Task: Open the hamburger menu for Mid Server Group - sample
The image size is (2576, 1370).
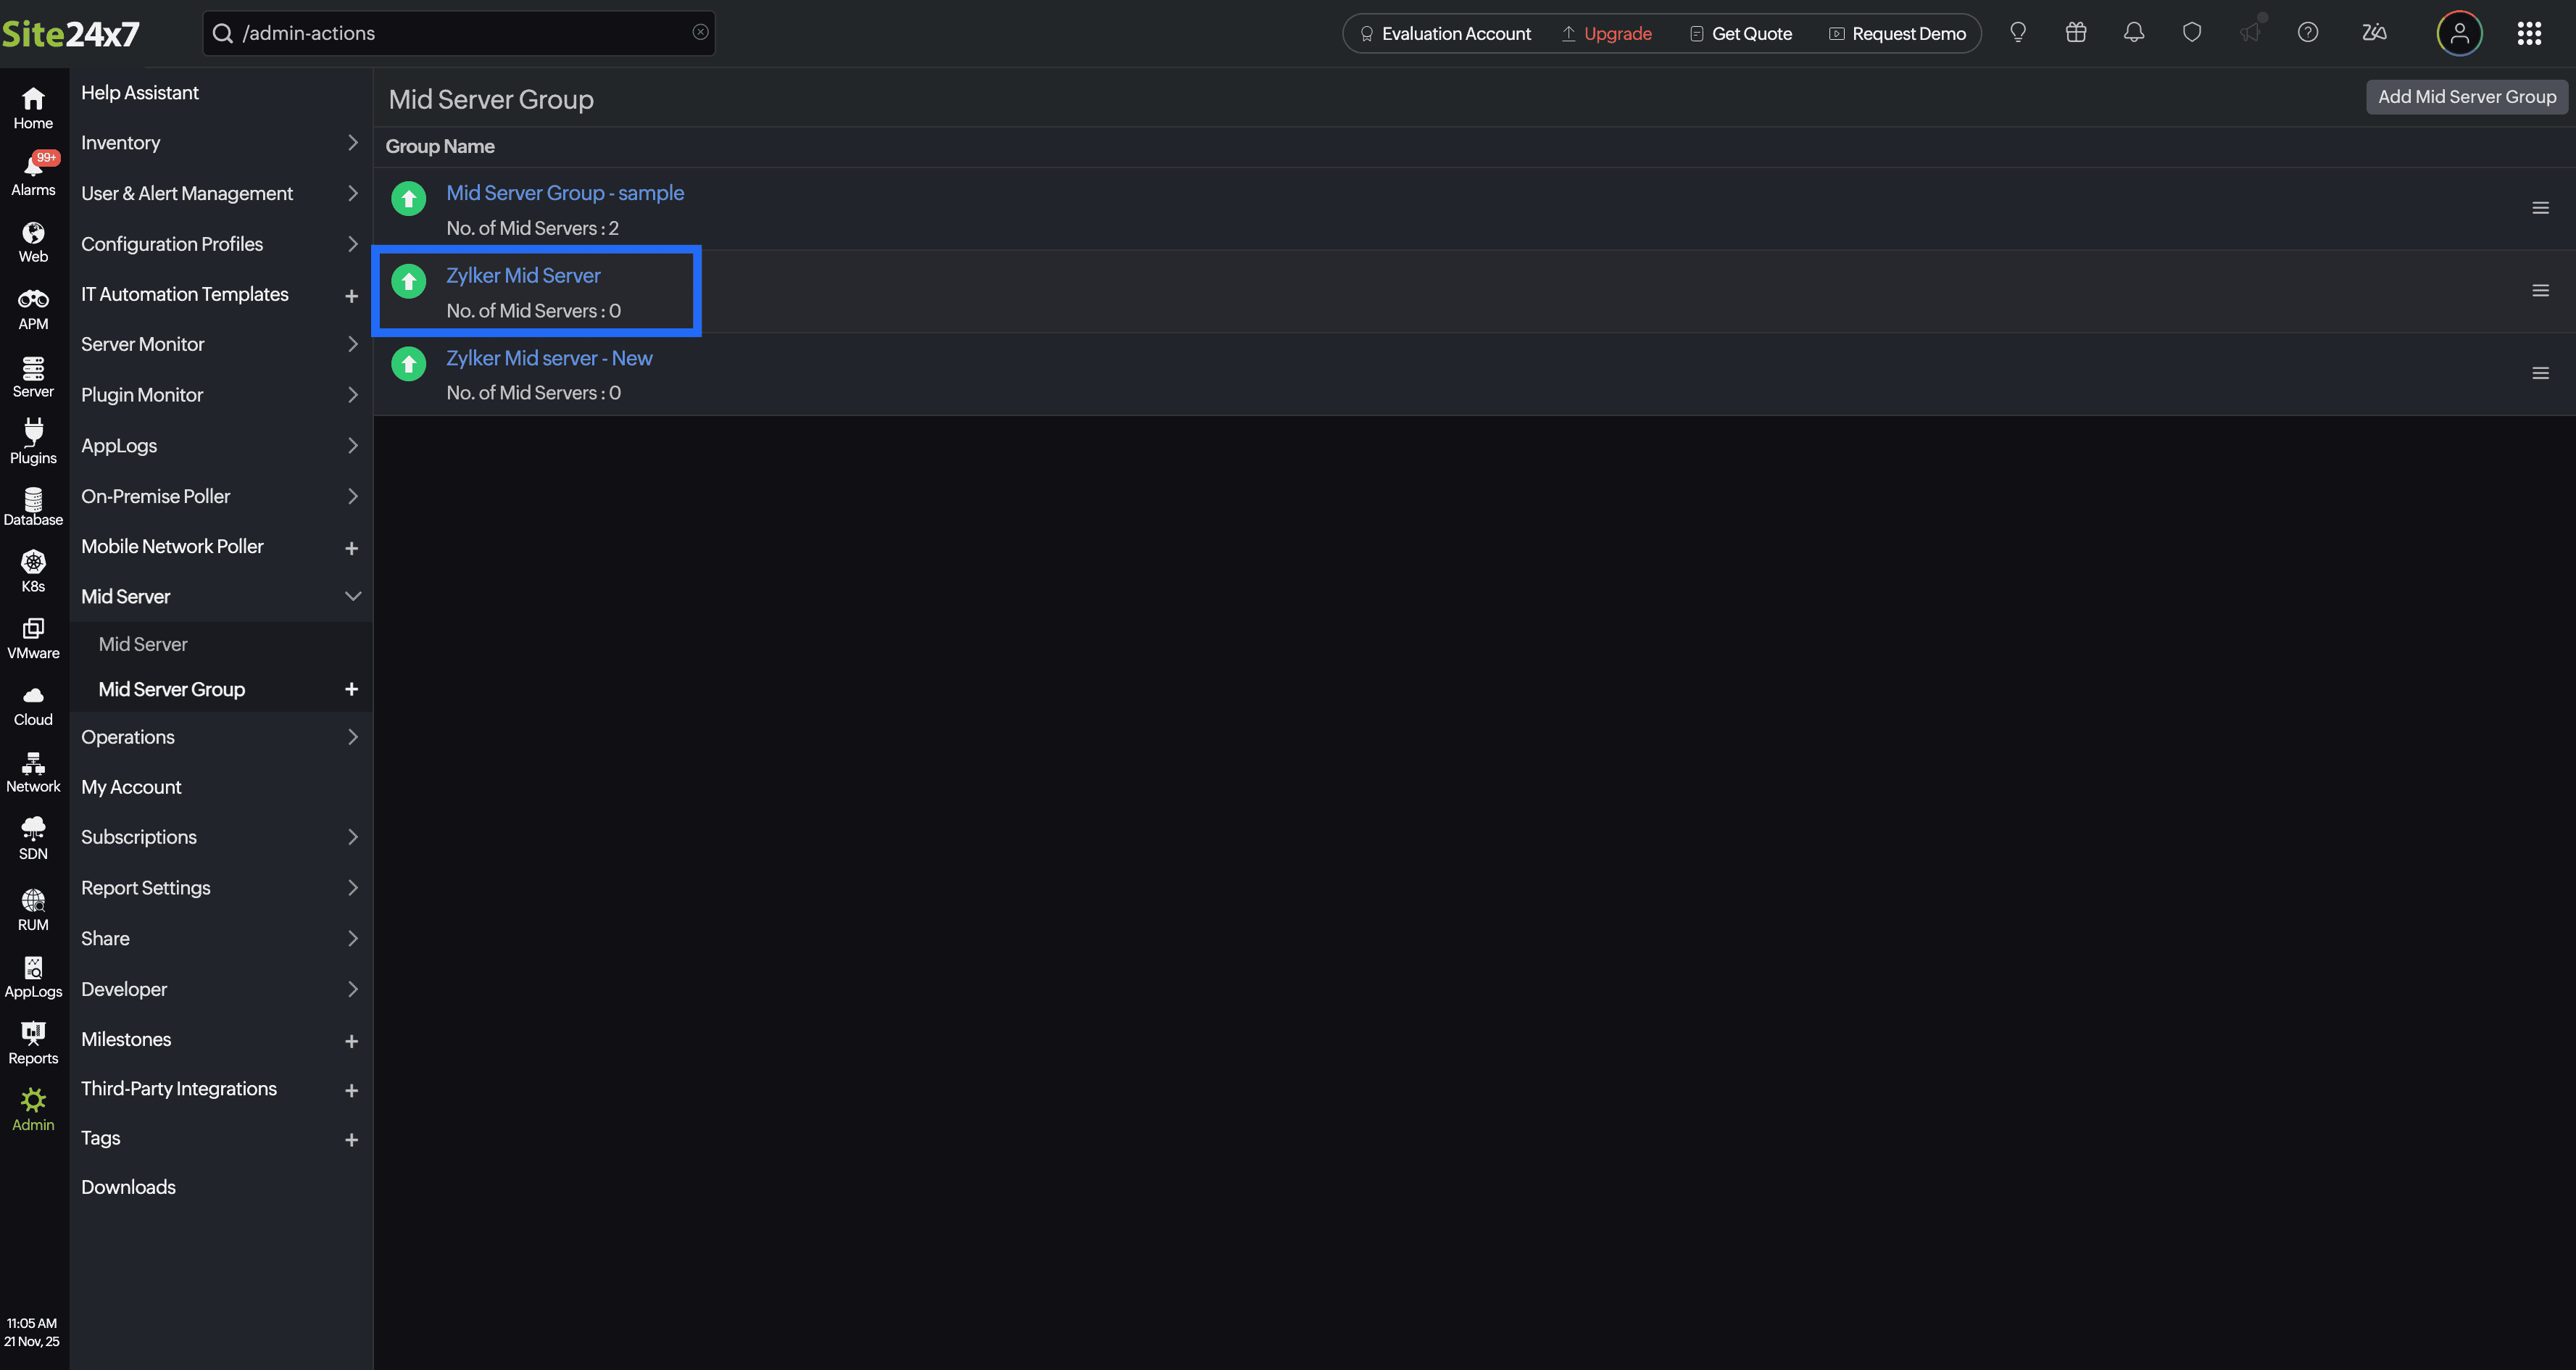Action: tap(2541, 207)
